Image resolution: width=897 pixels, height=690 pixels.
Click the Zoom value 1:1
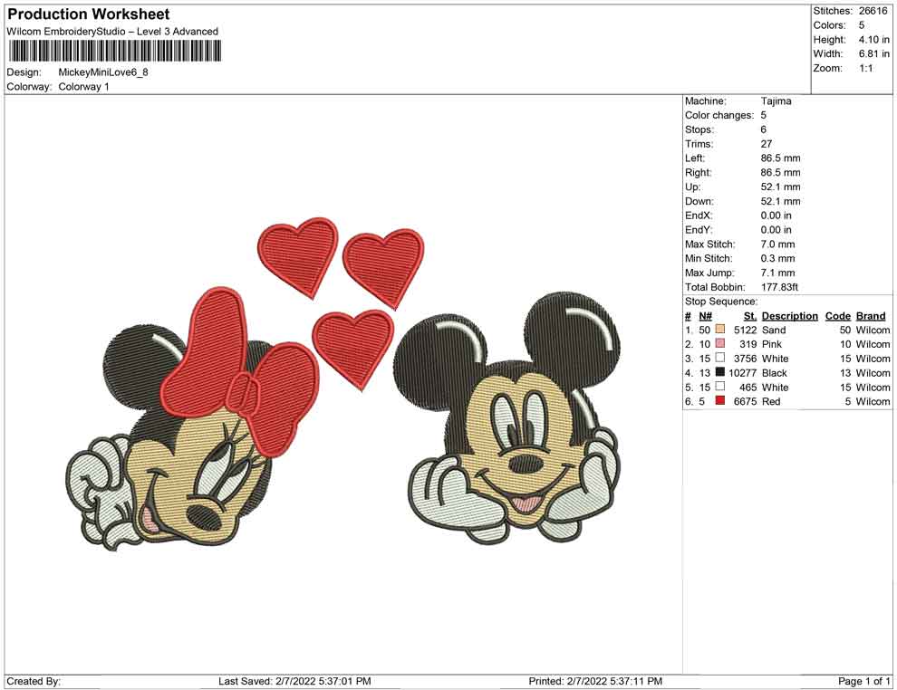(x=865, y=68)
